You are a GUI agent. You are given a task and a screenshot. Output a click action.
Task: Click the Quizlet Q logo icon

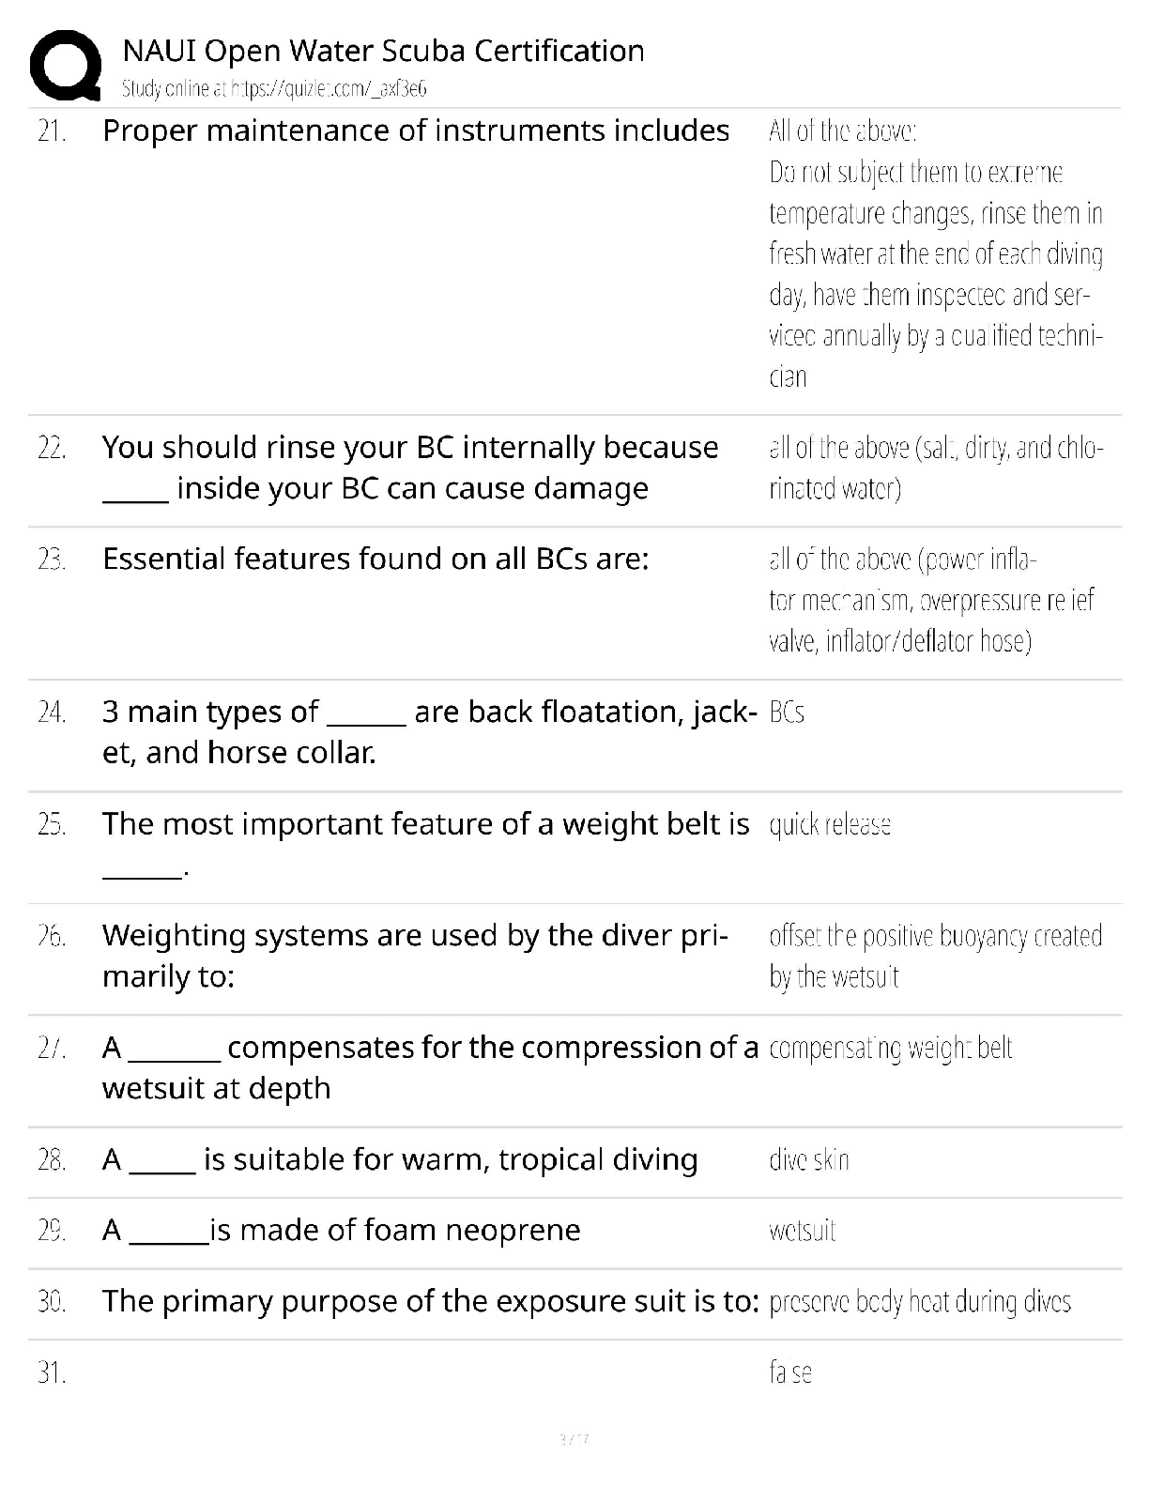pos(66,66)
